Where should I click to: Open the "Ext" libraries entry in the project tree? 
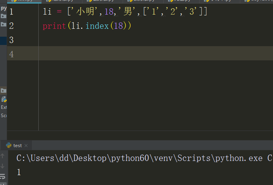pos(4,107)
